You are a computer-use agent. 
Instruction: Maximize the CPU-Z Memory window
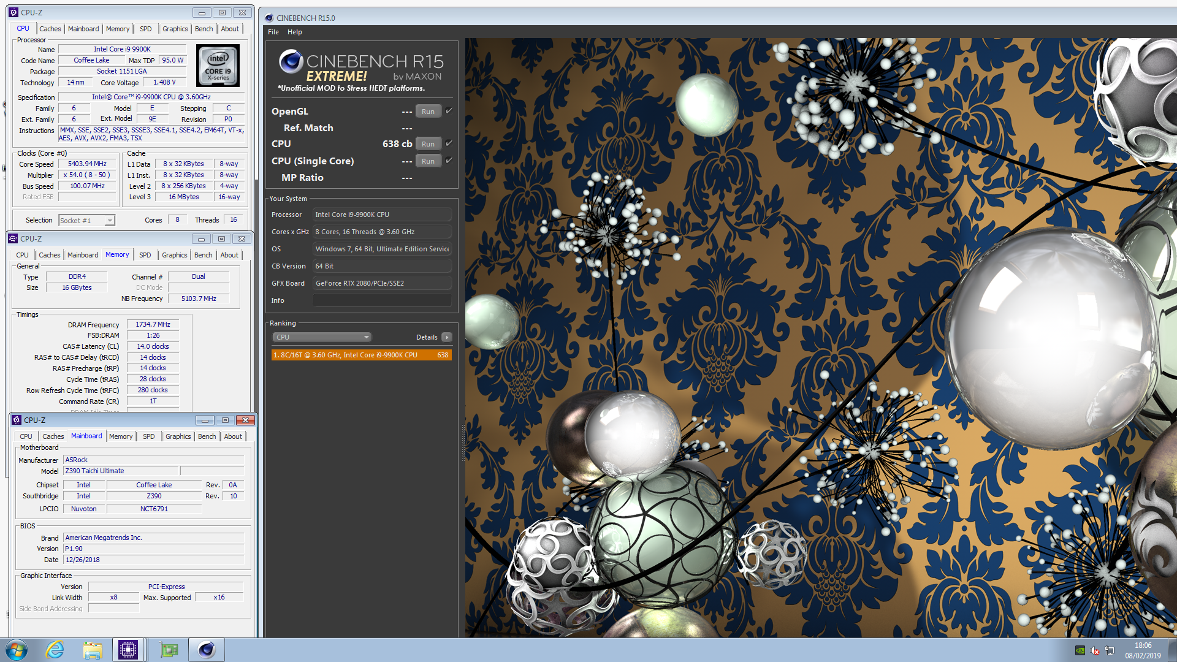[x=221, y=238]
